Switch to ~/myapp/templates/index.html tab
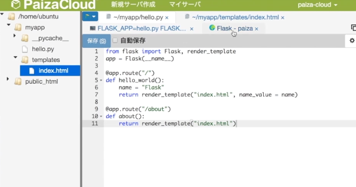Image resolution: width=356 pixels, height=187 pixels. point(235,17)
